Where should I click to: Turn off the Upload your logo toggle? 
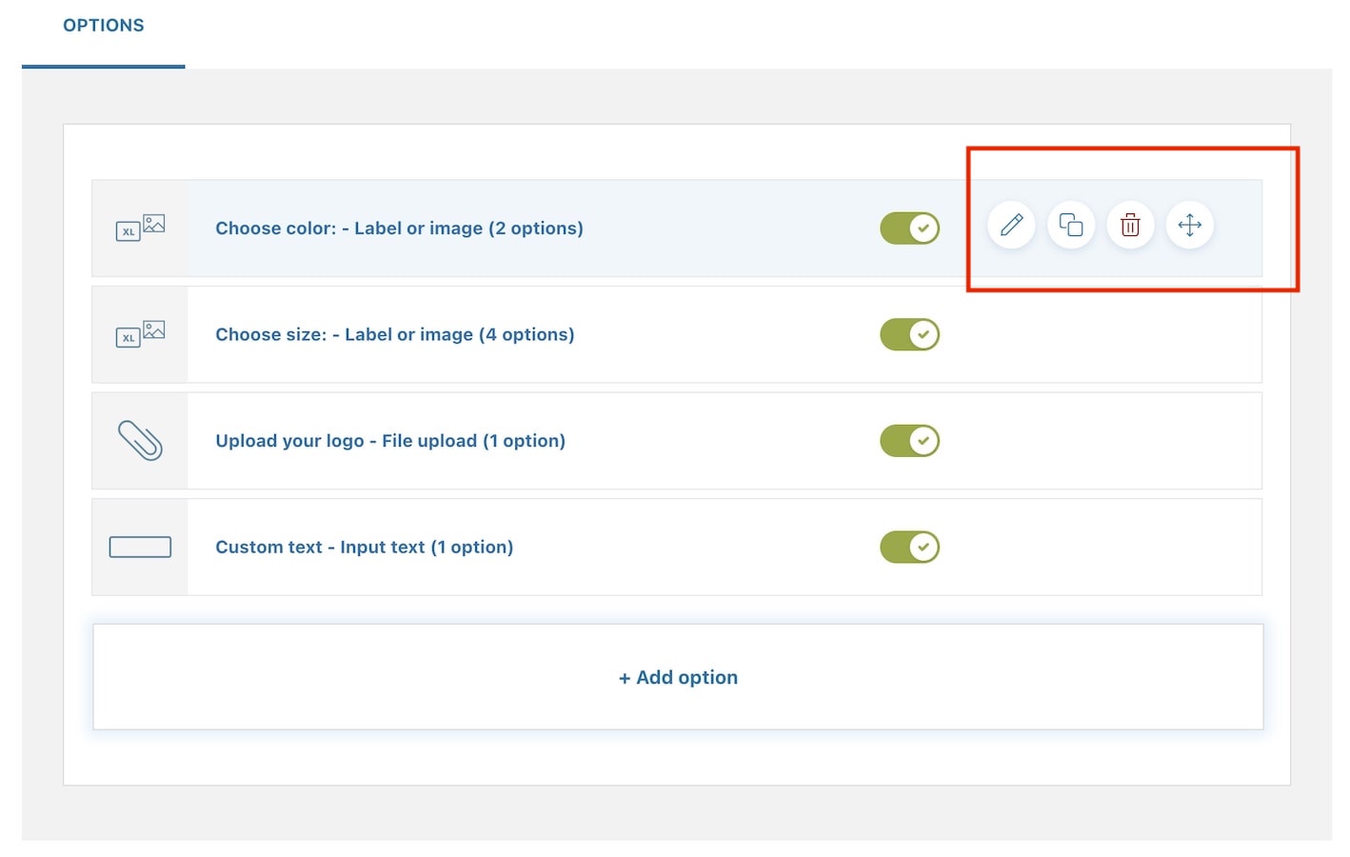[x=909, y=441]
